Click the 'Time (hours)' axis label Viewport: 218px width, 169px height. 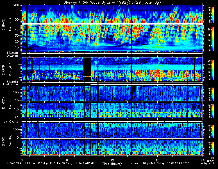click(x=112, y=164)
